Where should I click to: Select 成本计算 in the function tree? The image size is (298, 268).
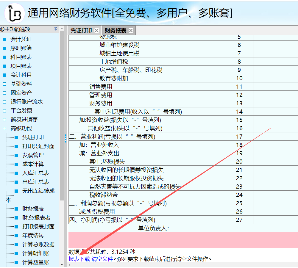tap(33, 164)
